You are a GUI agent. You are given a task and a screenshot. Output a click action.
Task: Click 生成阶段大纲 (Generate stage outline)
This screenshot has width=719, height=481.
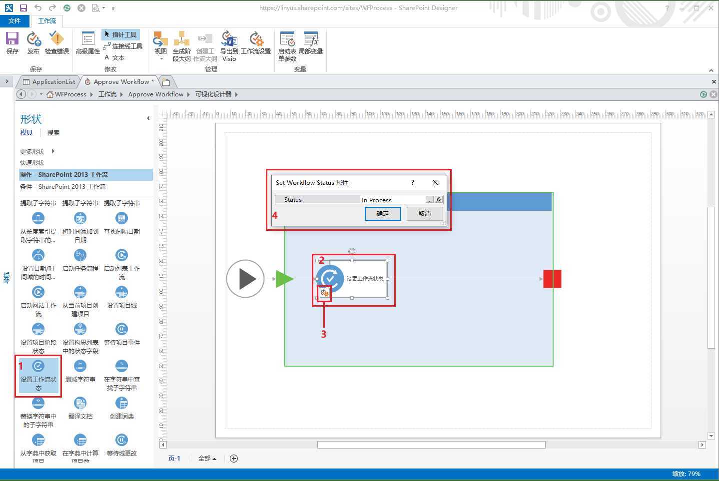tap(181, 46)
